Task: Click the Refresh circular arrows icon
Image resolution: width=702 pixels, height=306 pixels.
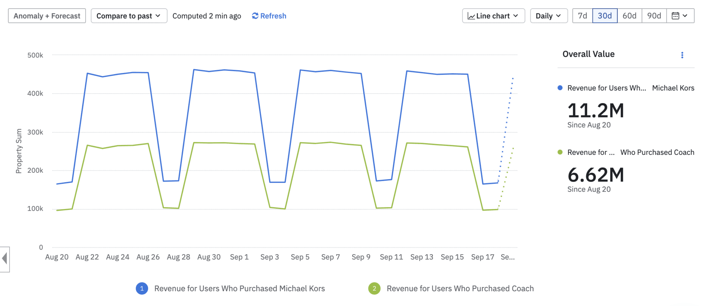Action: click(x=255, y=16)
